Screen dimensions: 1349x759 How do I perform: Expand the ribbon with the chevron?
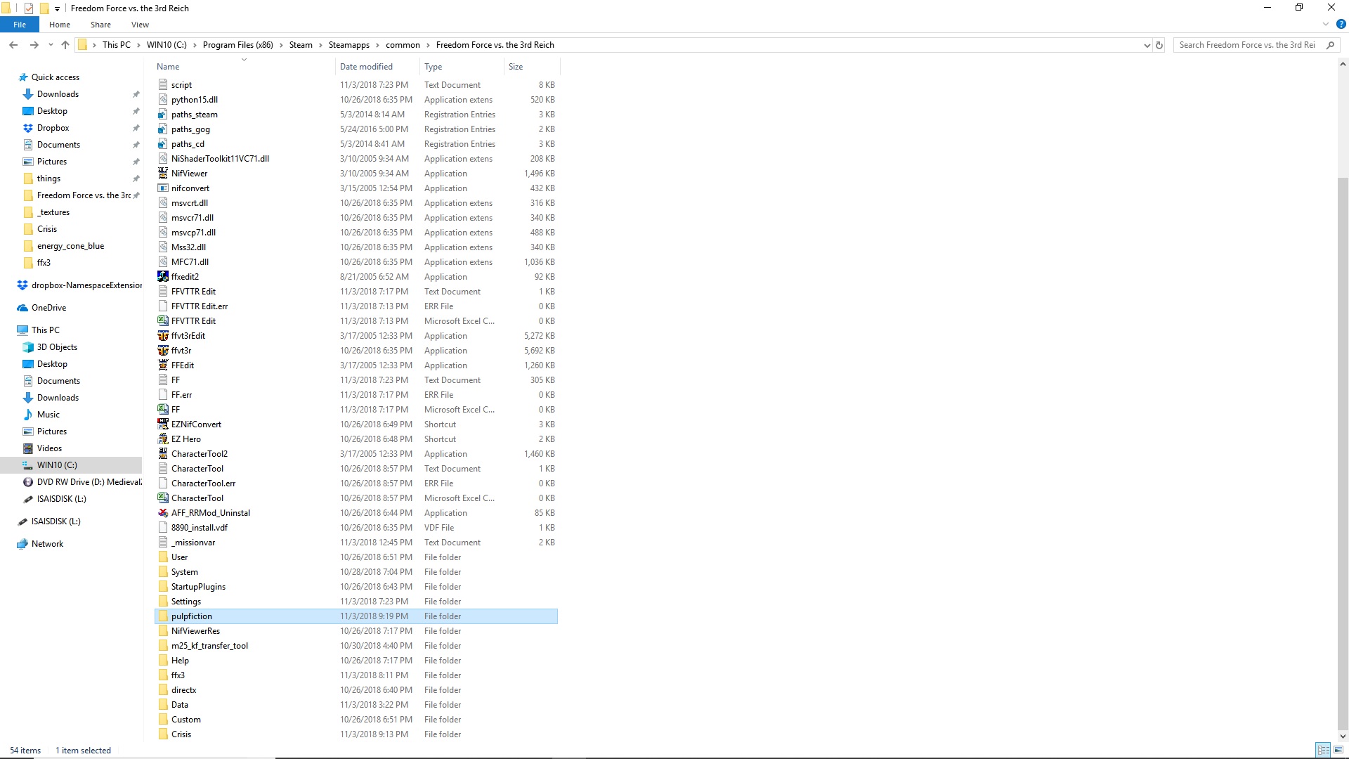pyautogui.click(x=1326, y=24)
